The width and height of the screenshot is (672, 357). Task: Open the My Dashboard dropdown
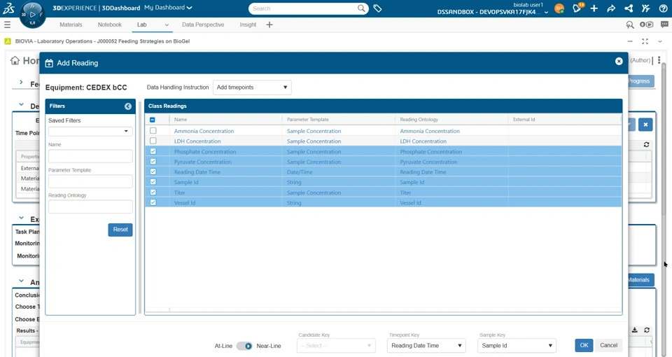pyautogui.click(x=168, y=8)
